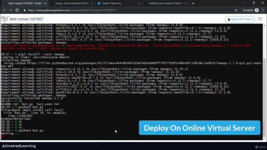Click the Share with others button

tap(239, 19)
